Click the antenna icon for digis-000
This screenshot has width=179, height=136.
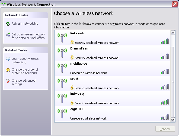click(62, 114)
